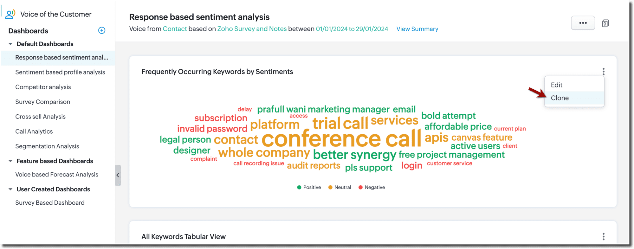634x249 pixels.
Task: Click 'conference call' keyword in word cloud
Action: click(341, 139)
